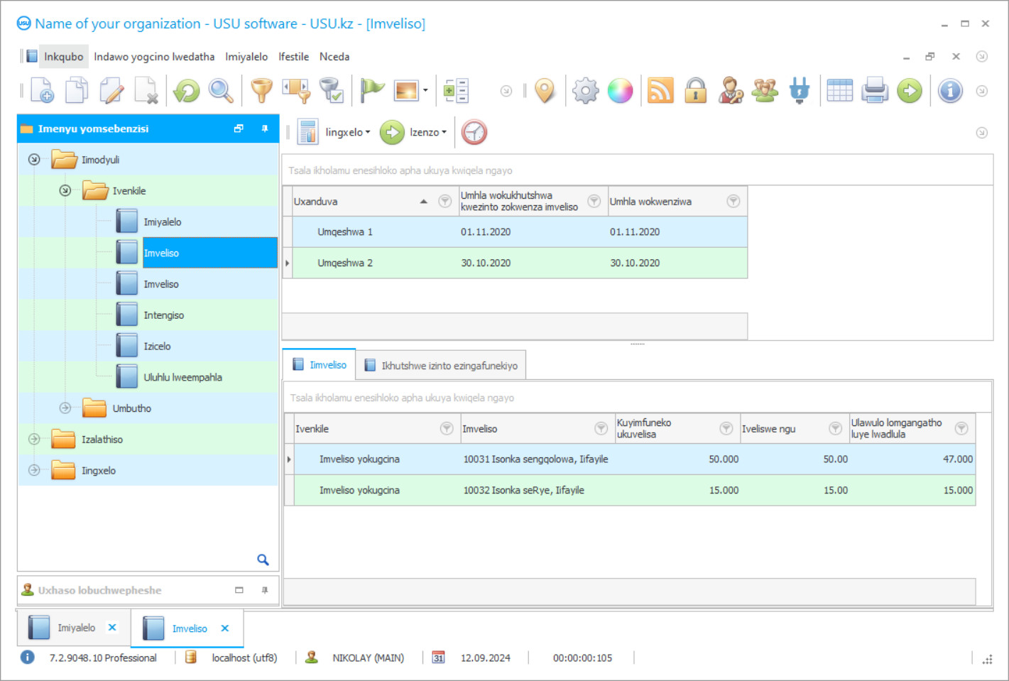Toggle the filter on Uxanduva column
The height and width of the screenshot is (681, 1009).
445,202
